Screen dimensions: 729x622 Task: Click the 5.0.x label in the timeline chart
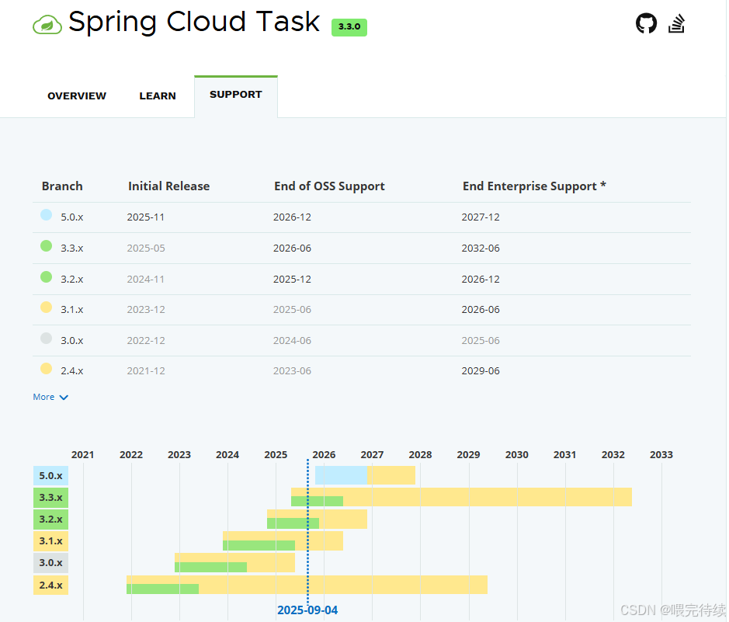[x=50, y=475]
